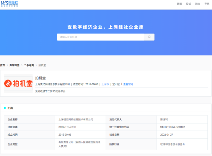Click the 拍机堂 breadcrumb item
The width and height of the screenshot is (212, 156).
pos(42,65)
